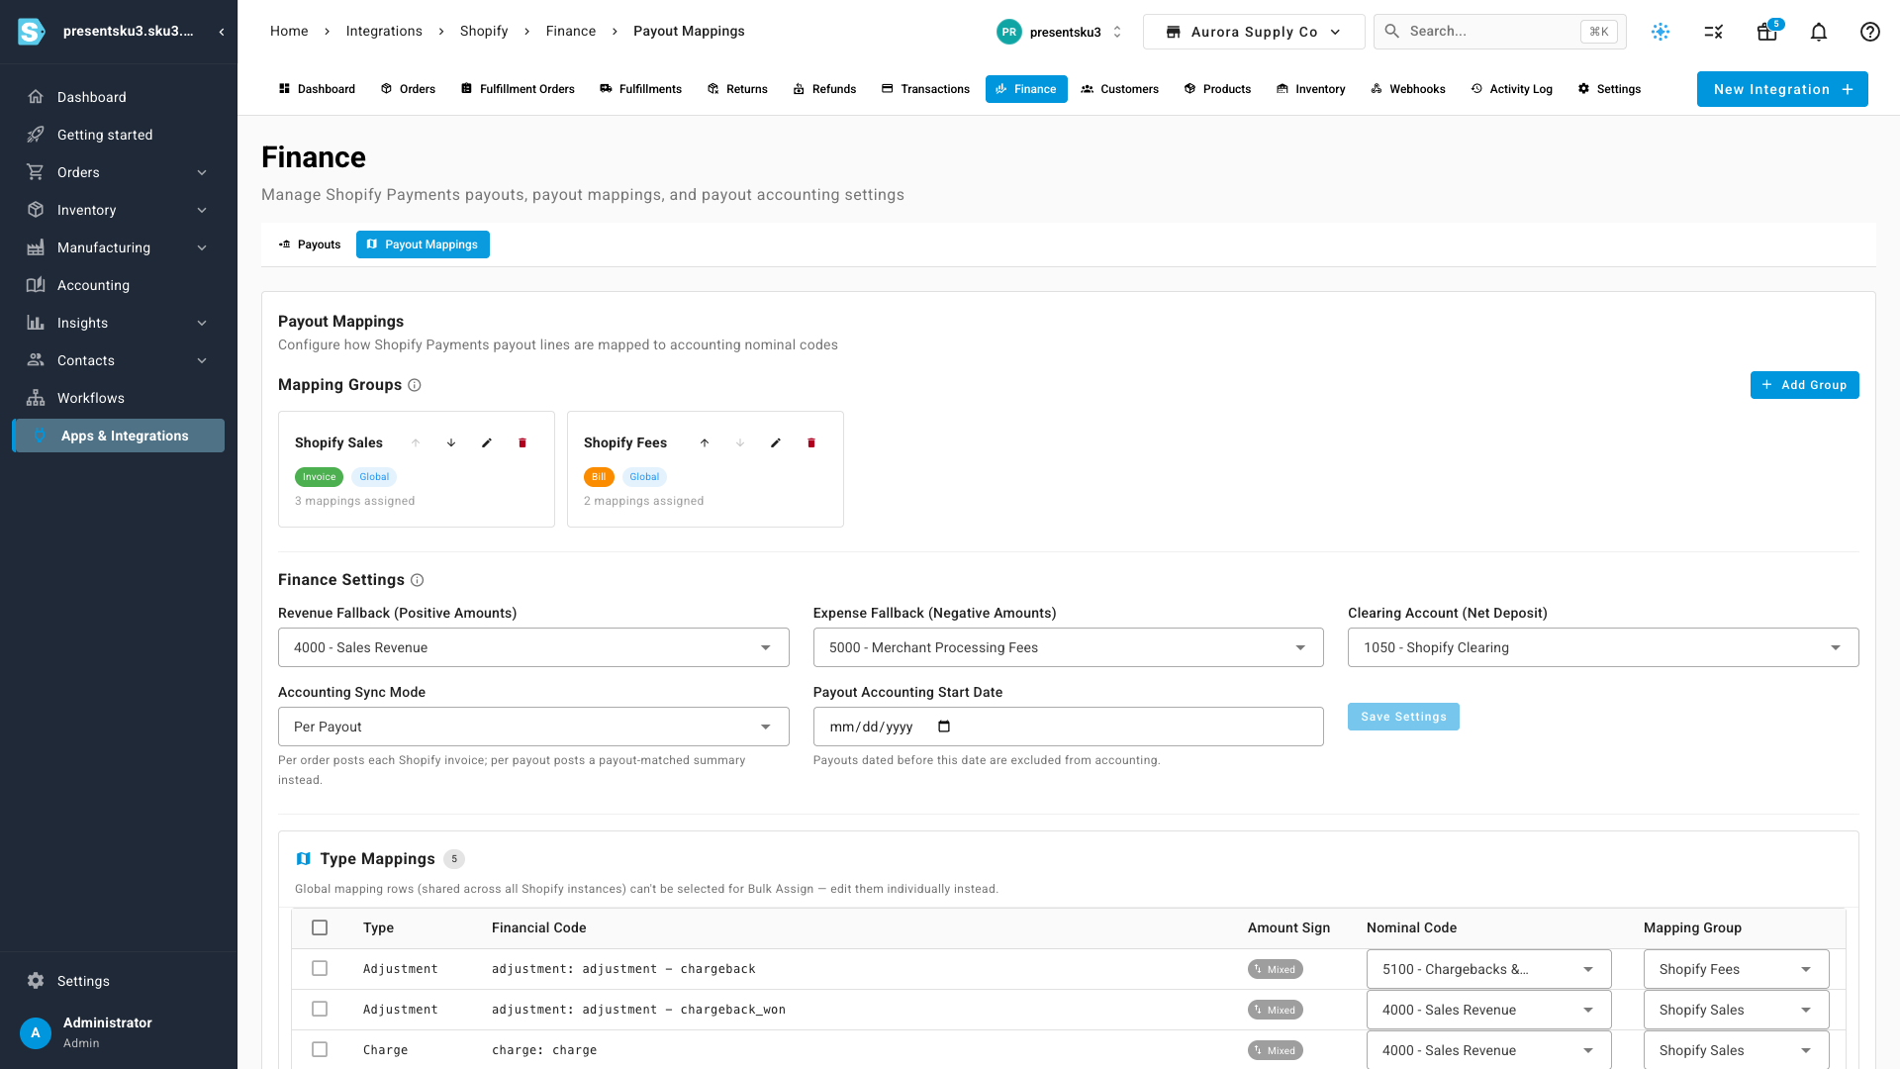Click the Mapping Groups info icon
The height and width of the screenshot is (1069, 1900).
[x=415, y=385]
